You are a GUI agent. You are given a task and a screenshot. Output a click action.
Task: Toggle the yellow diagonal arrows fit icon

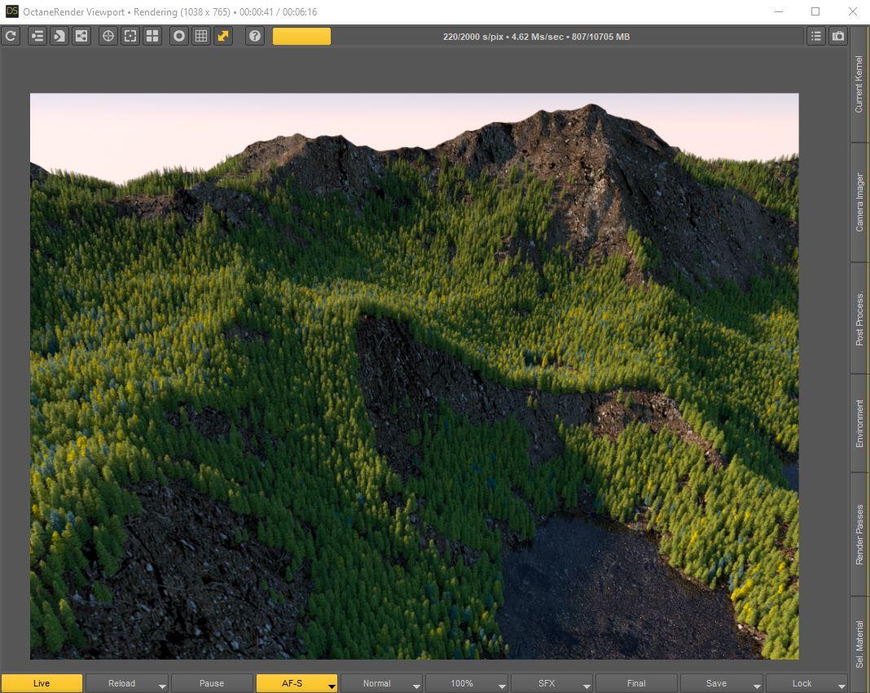[223, 37]
